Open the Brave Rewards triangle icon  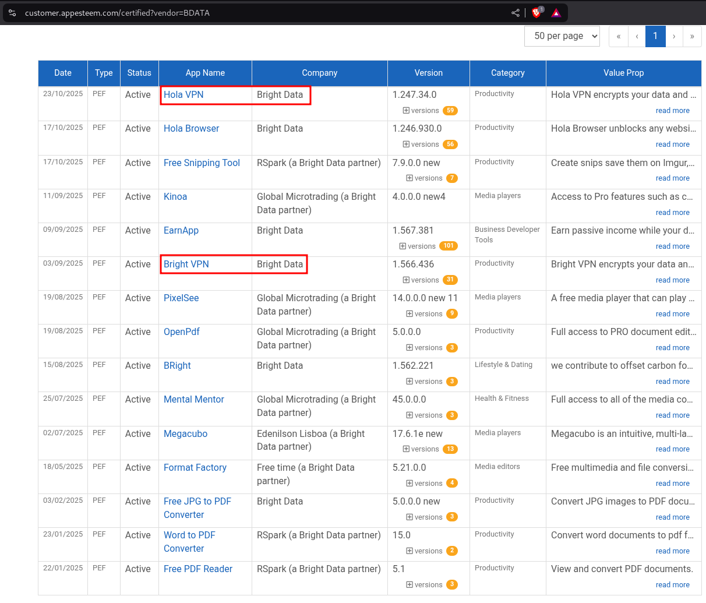[556, 12]
